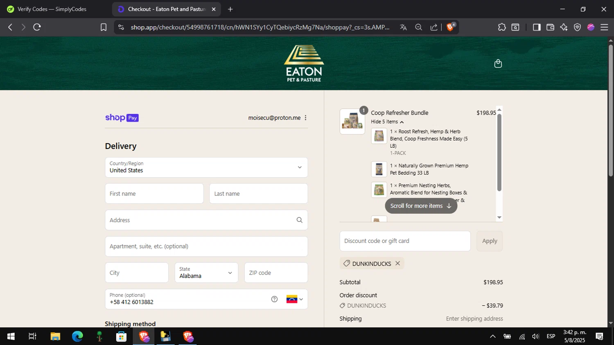Viewport: 614px width, 345px height.
Task: Open the phone country flag selector
Action: pos(295,299)
